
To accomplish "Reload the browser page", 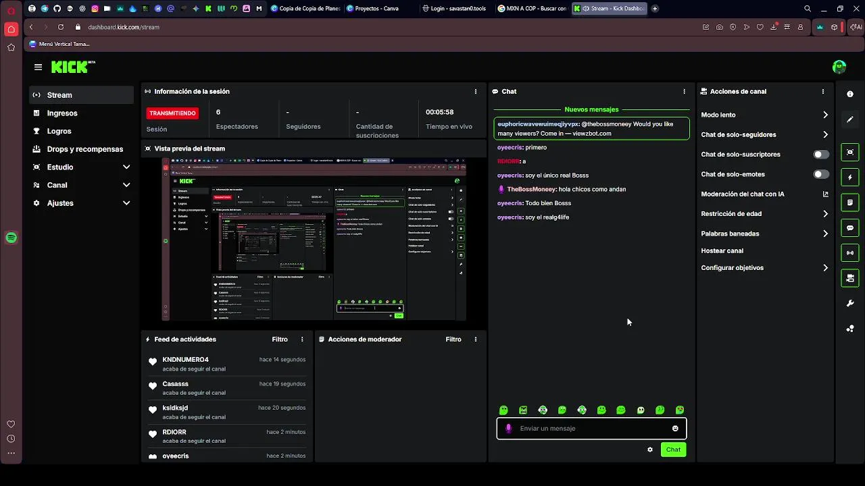I will pos(61,27).
